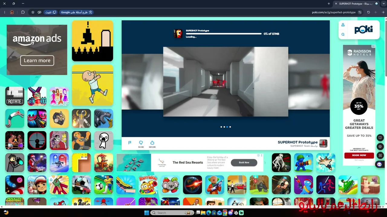Open a new browser tab
The image size is (387, 217).
pos(329,4)
